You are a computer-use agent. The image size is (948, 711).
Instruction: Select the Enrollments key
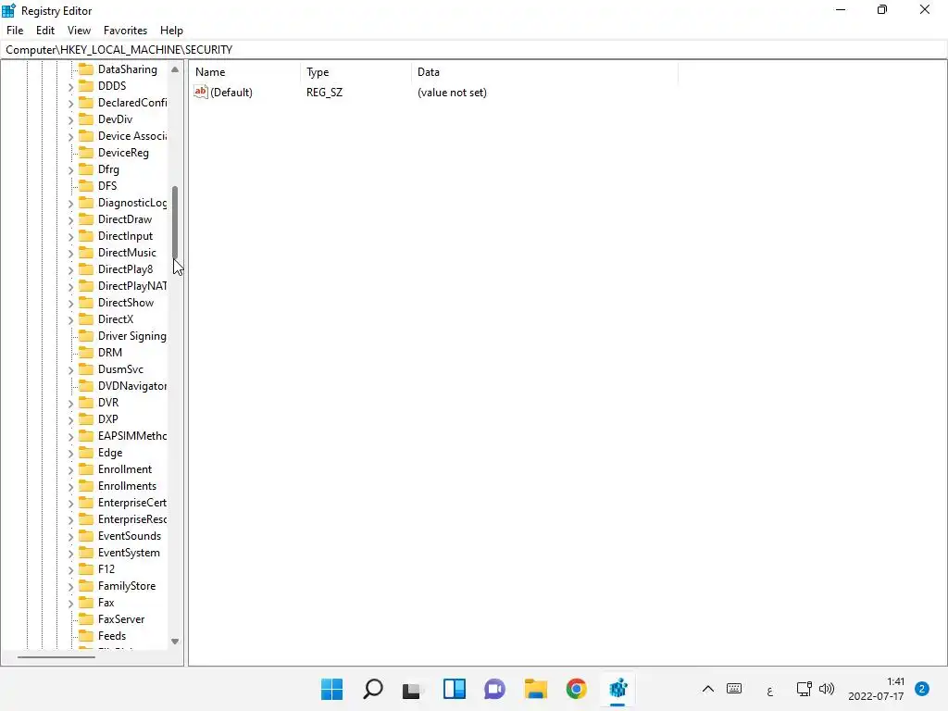click(x=127, y=486)
